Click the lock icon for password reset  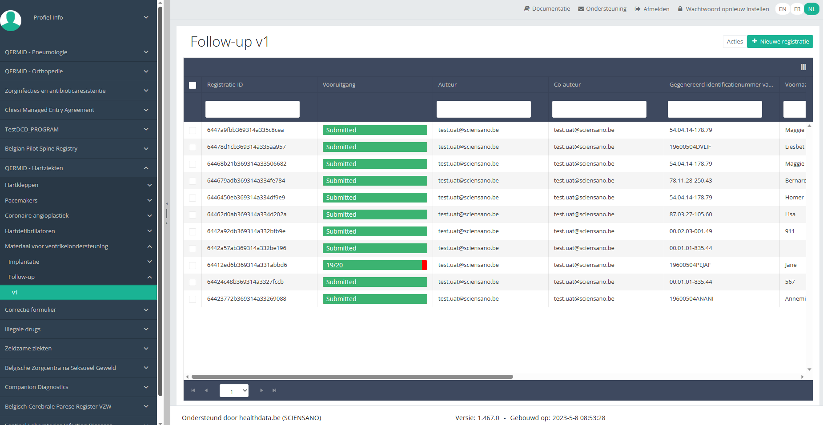[x=680, y=9]
